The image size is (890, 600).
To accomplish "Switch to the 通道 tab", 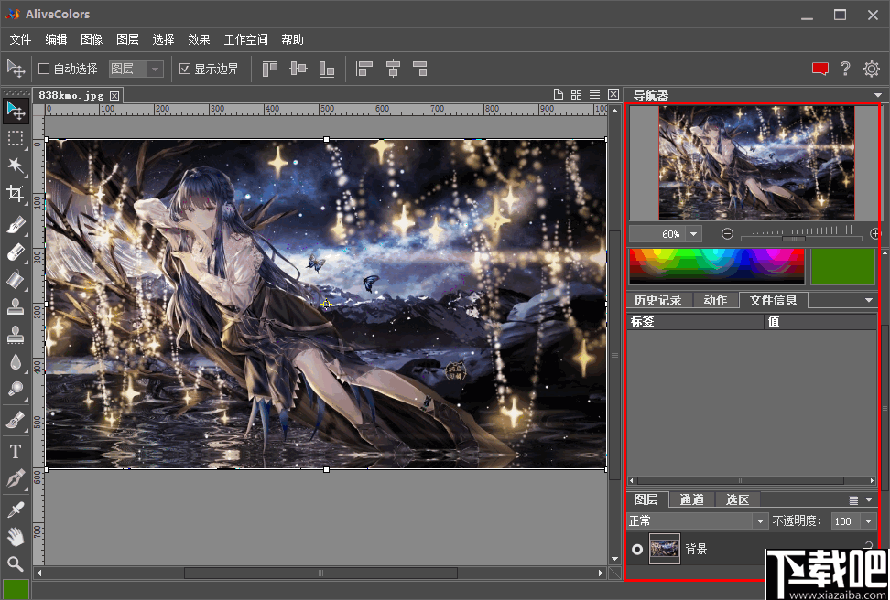I will click(x=691, y=498).
